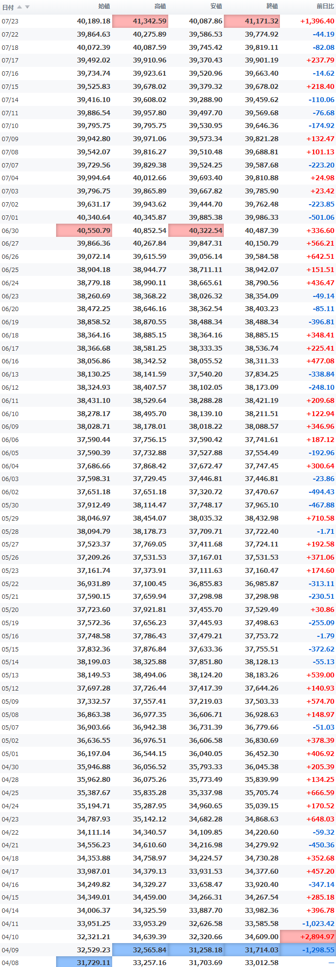Select the low value 39,288.90
This screenshot has height=967, width=336.
[206, 100]
